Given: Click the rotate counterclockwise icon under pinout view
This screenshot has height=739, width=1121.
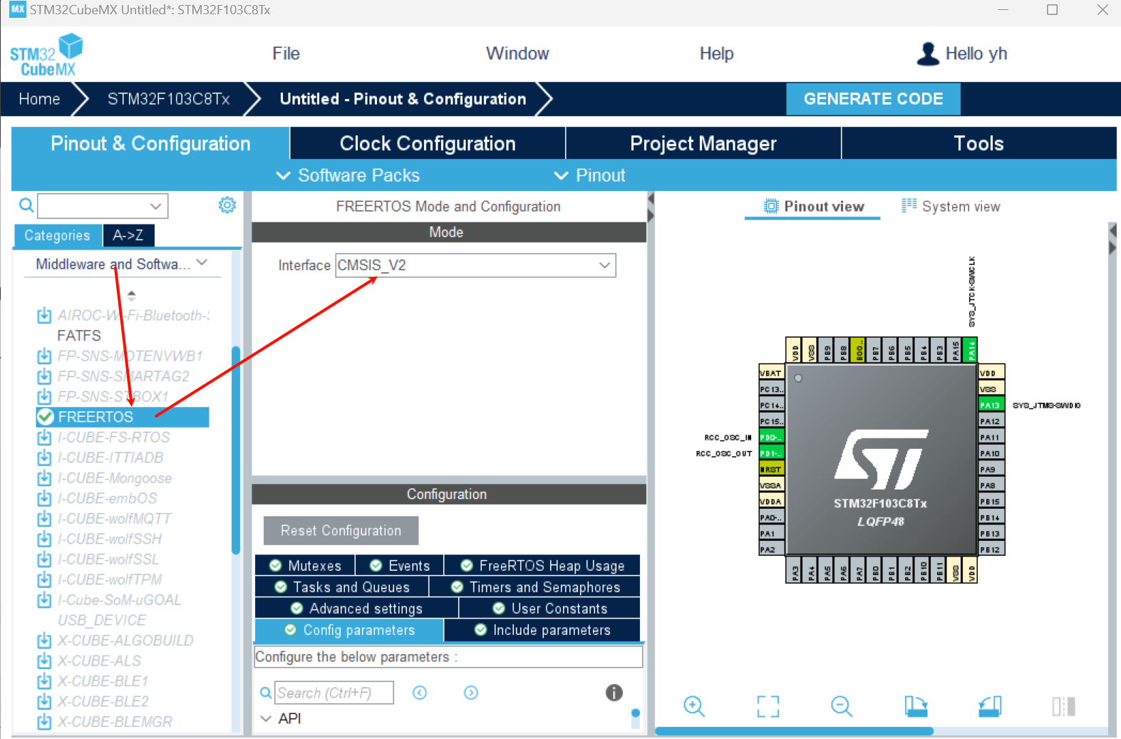Looking at the screenshot, I should click(x=990, y=706).
